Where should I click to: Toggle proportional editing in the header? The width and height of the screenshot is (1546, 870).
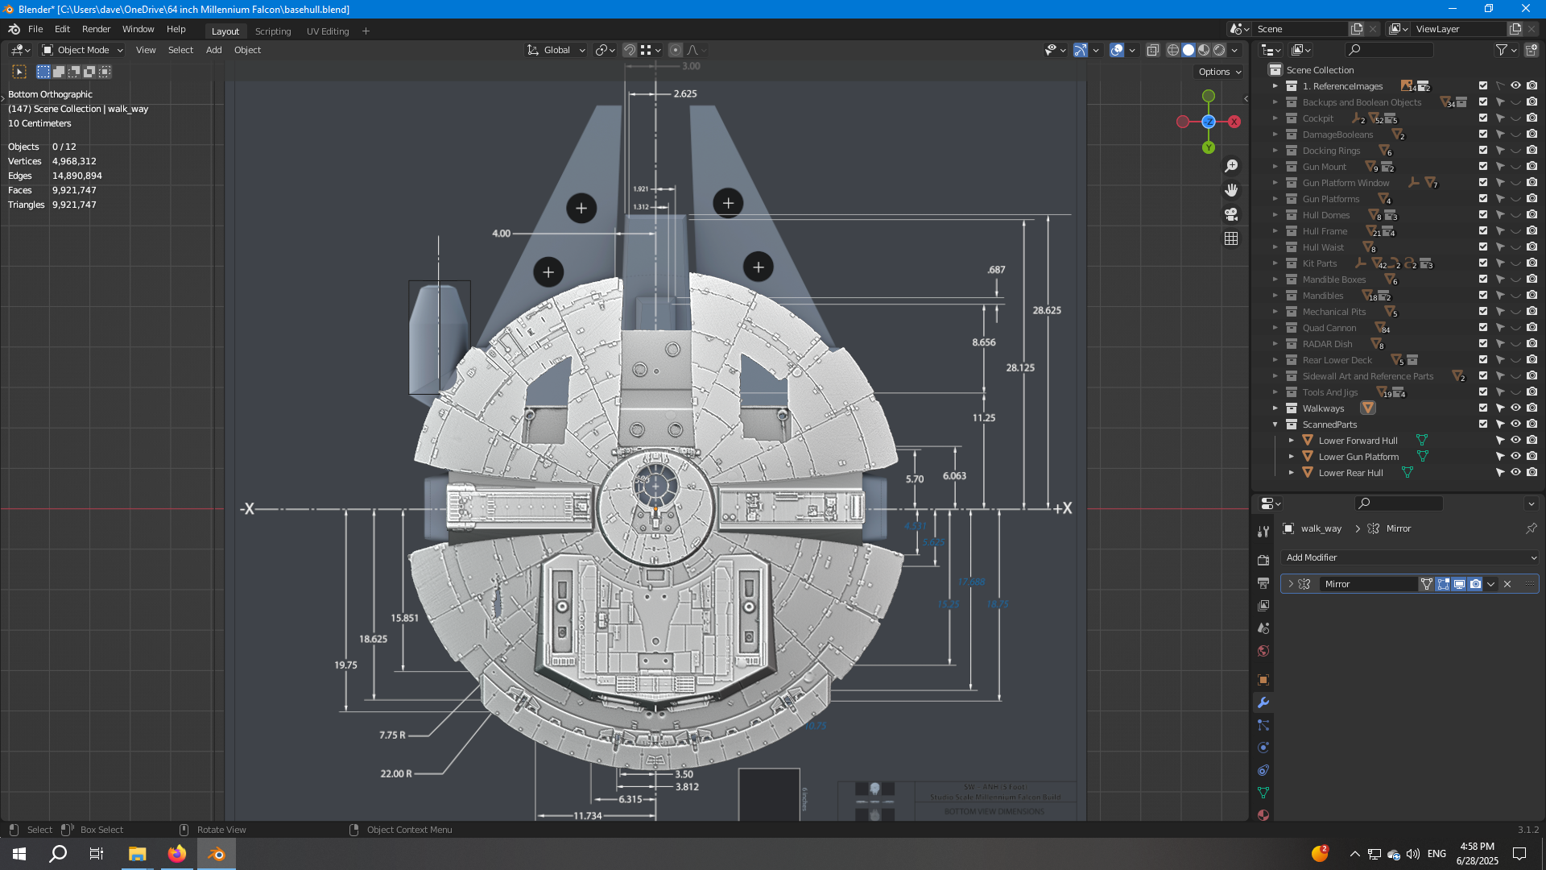click(676, 50)
